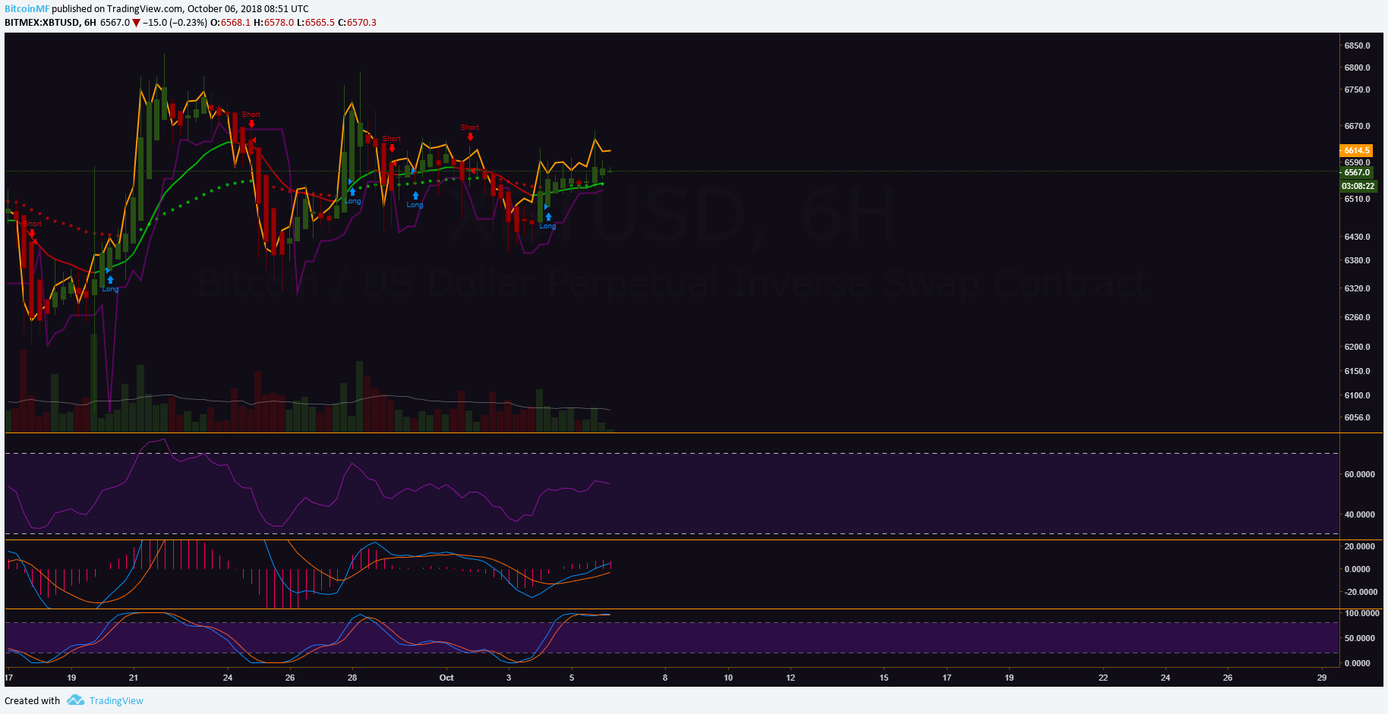Click the 10 date on time axis
1388x714 pixels.
(728, 678)
